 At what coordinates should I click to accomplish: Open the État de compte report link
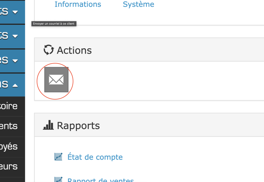(x=95, y=157)
